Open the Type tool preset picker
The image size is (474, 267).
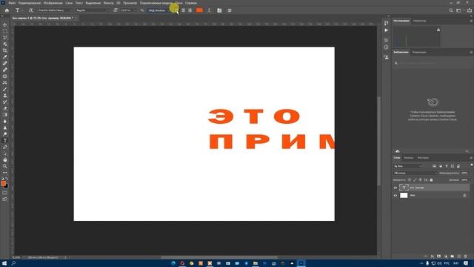(19, 10)
